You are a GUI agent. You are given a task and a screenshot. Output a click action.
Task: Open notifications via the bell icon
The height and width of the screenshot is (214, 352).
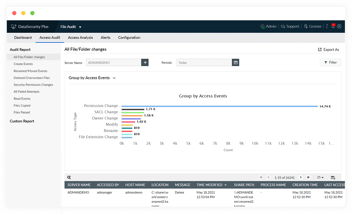pyautogui.click(x=333, y=26)
